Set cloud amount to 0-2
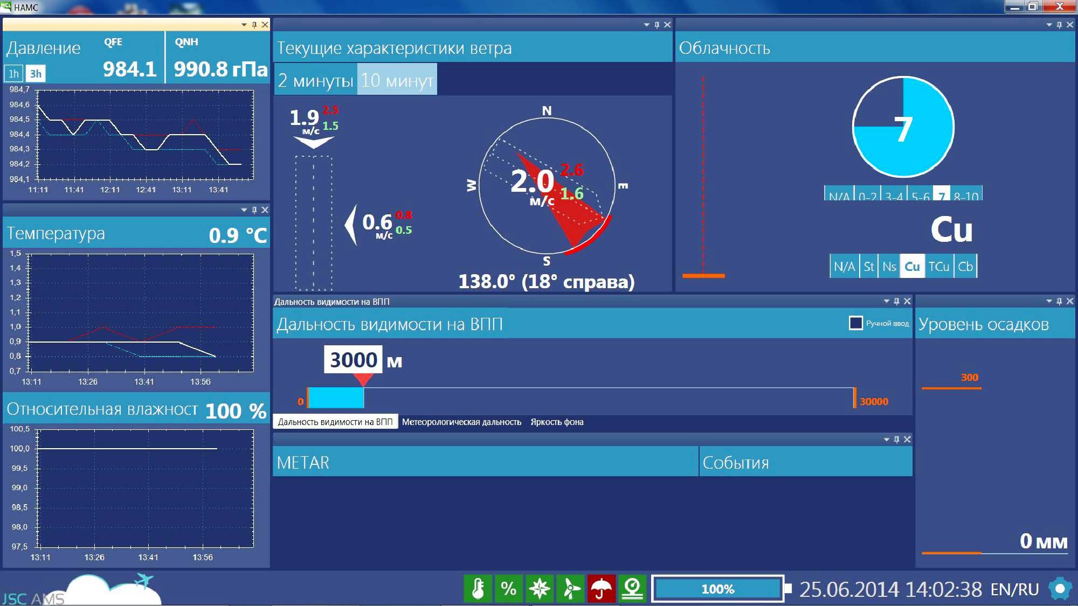This screenshot has height=606, width=1078. coord(867,194)
